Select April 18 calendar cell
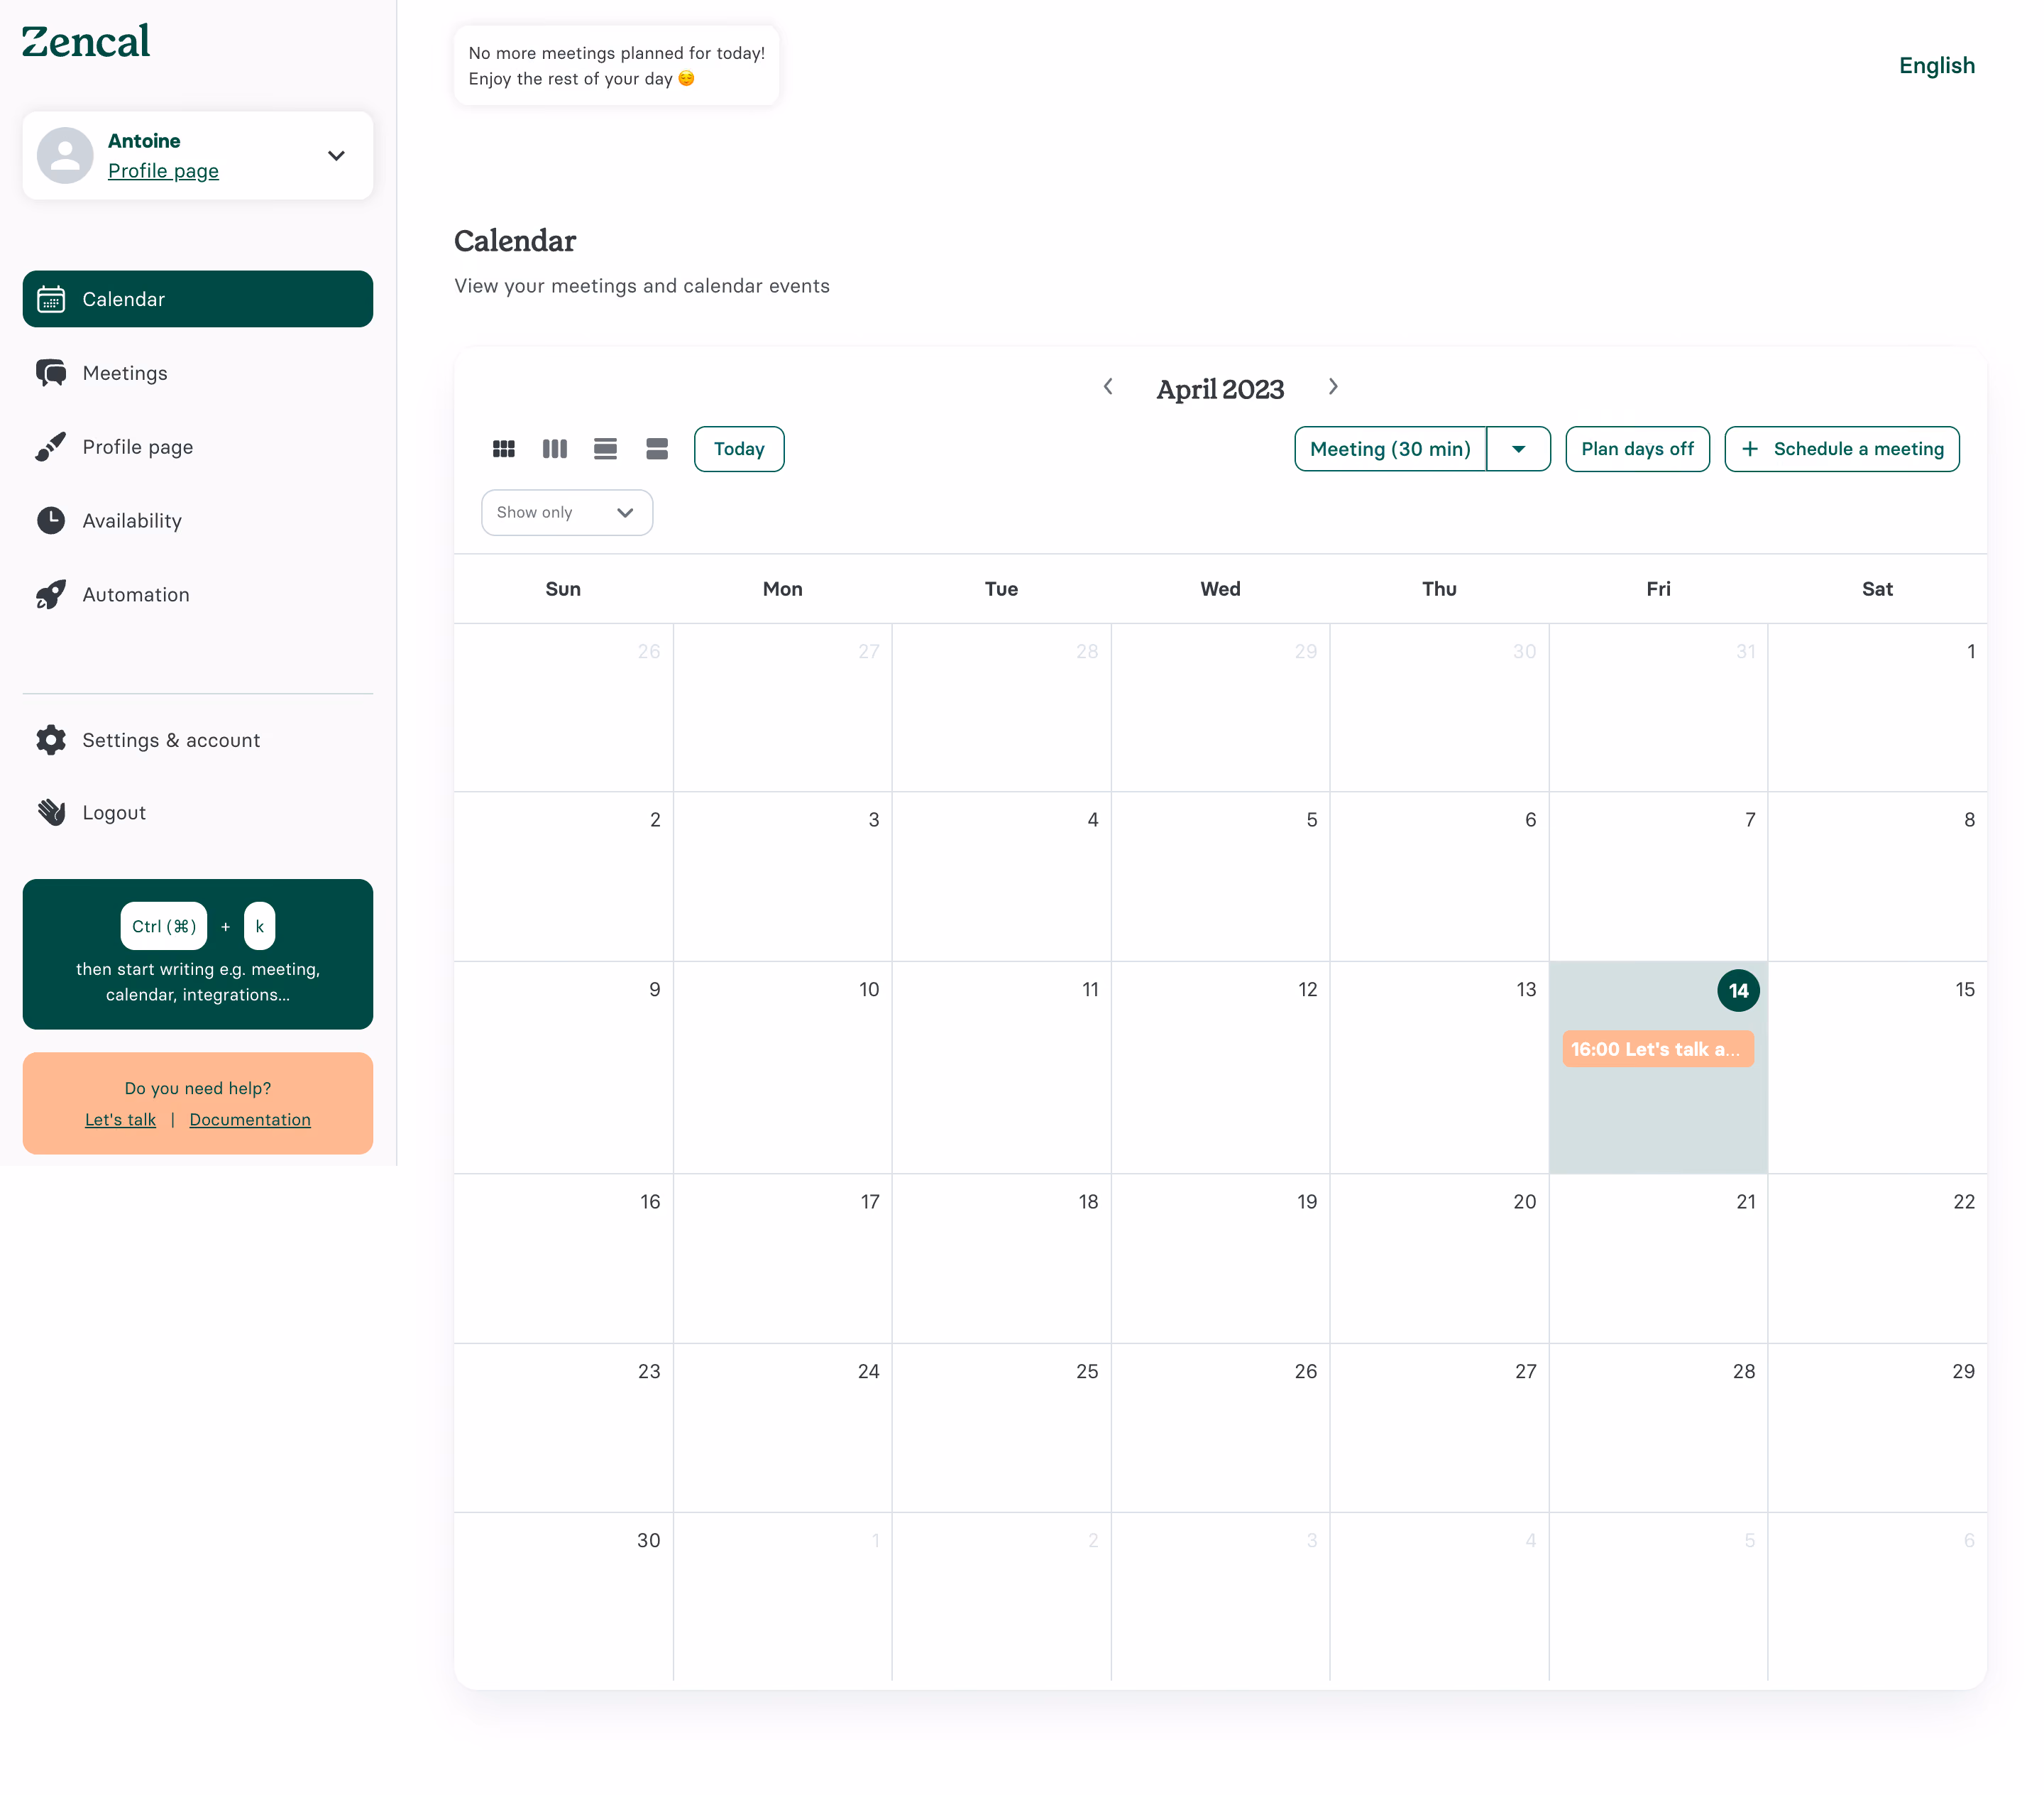 point(1001,1259)
